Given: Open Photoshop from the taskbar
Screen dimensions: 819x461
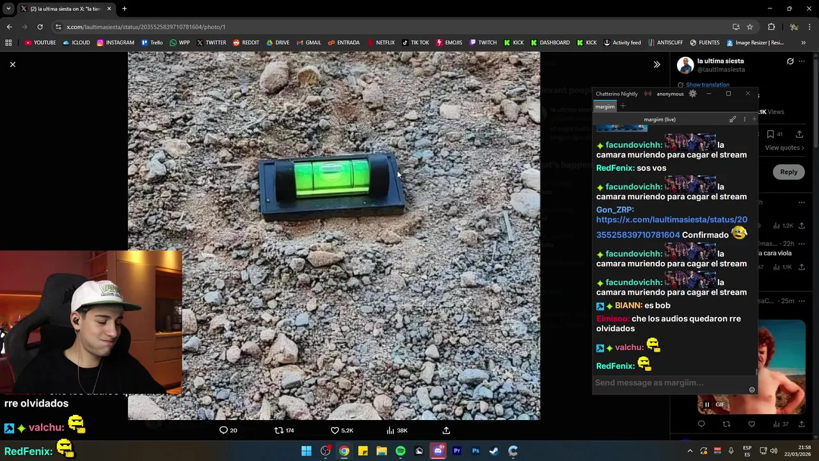Looking at the screenshot, I should click(475, 451).
